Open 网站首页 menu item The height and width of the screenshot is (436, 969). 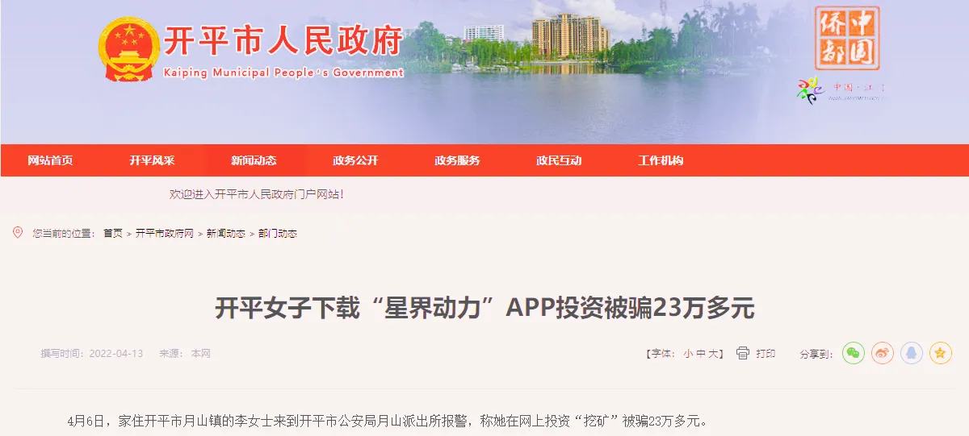click(x=50, y=160)
